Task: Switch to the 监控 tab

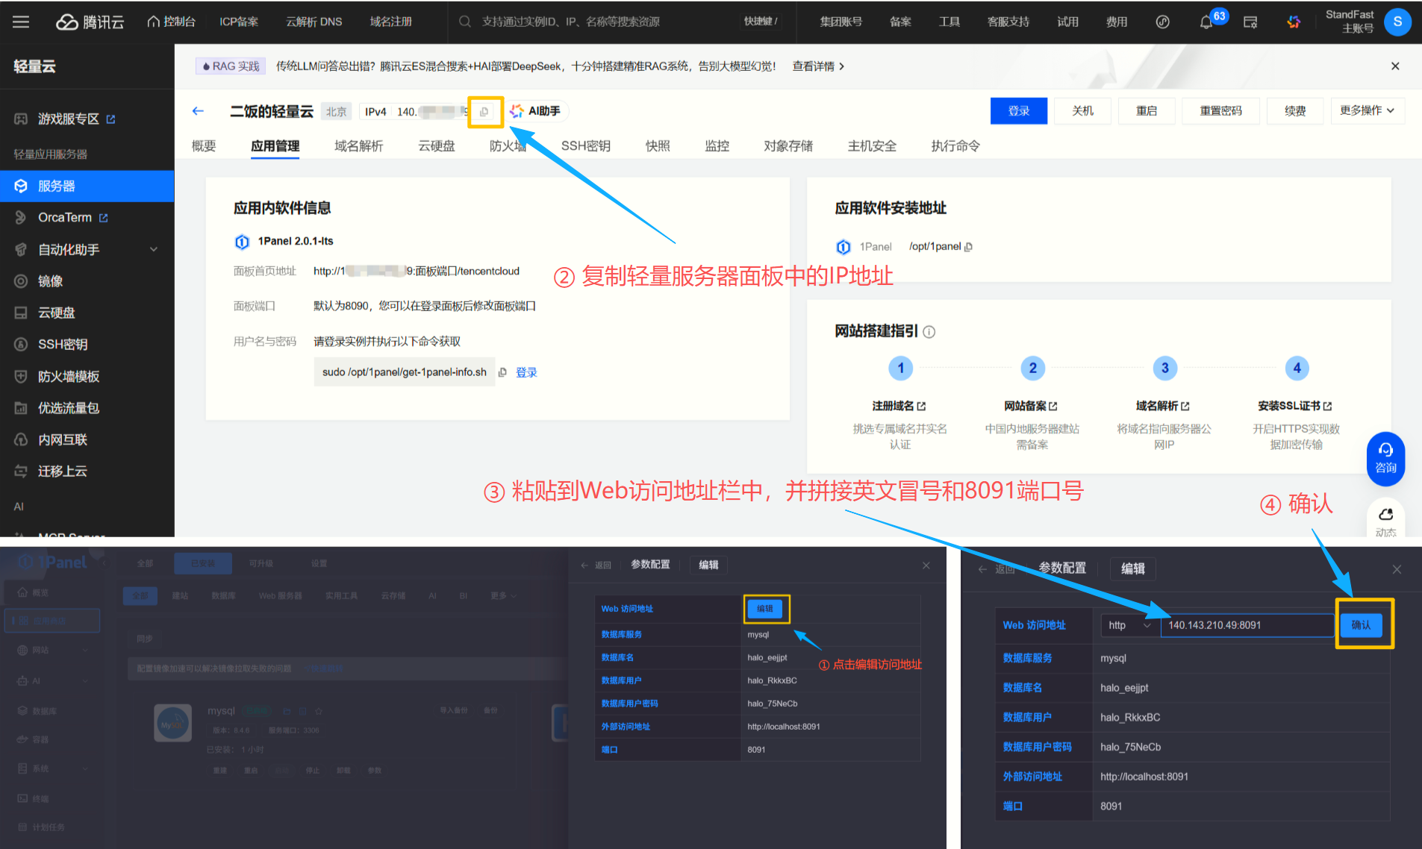Action: [716, 145]
